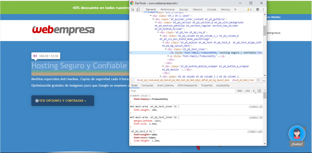Click right breadcrumb overflow ellipsis
The width and height of the screenshot is (312, 153).
[264, 80]
